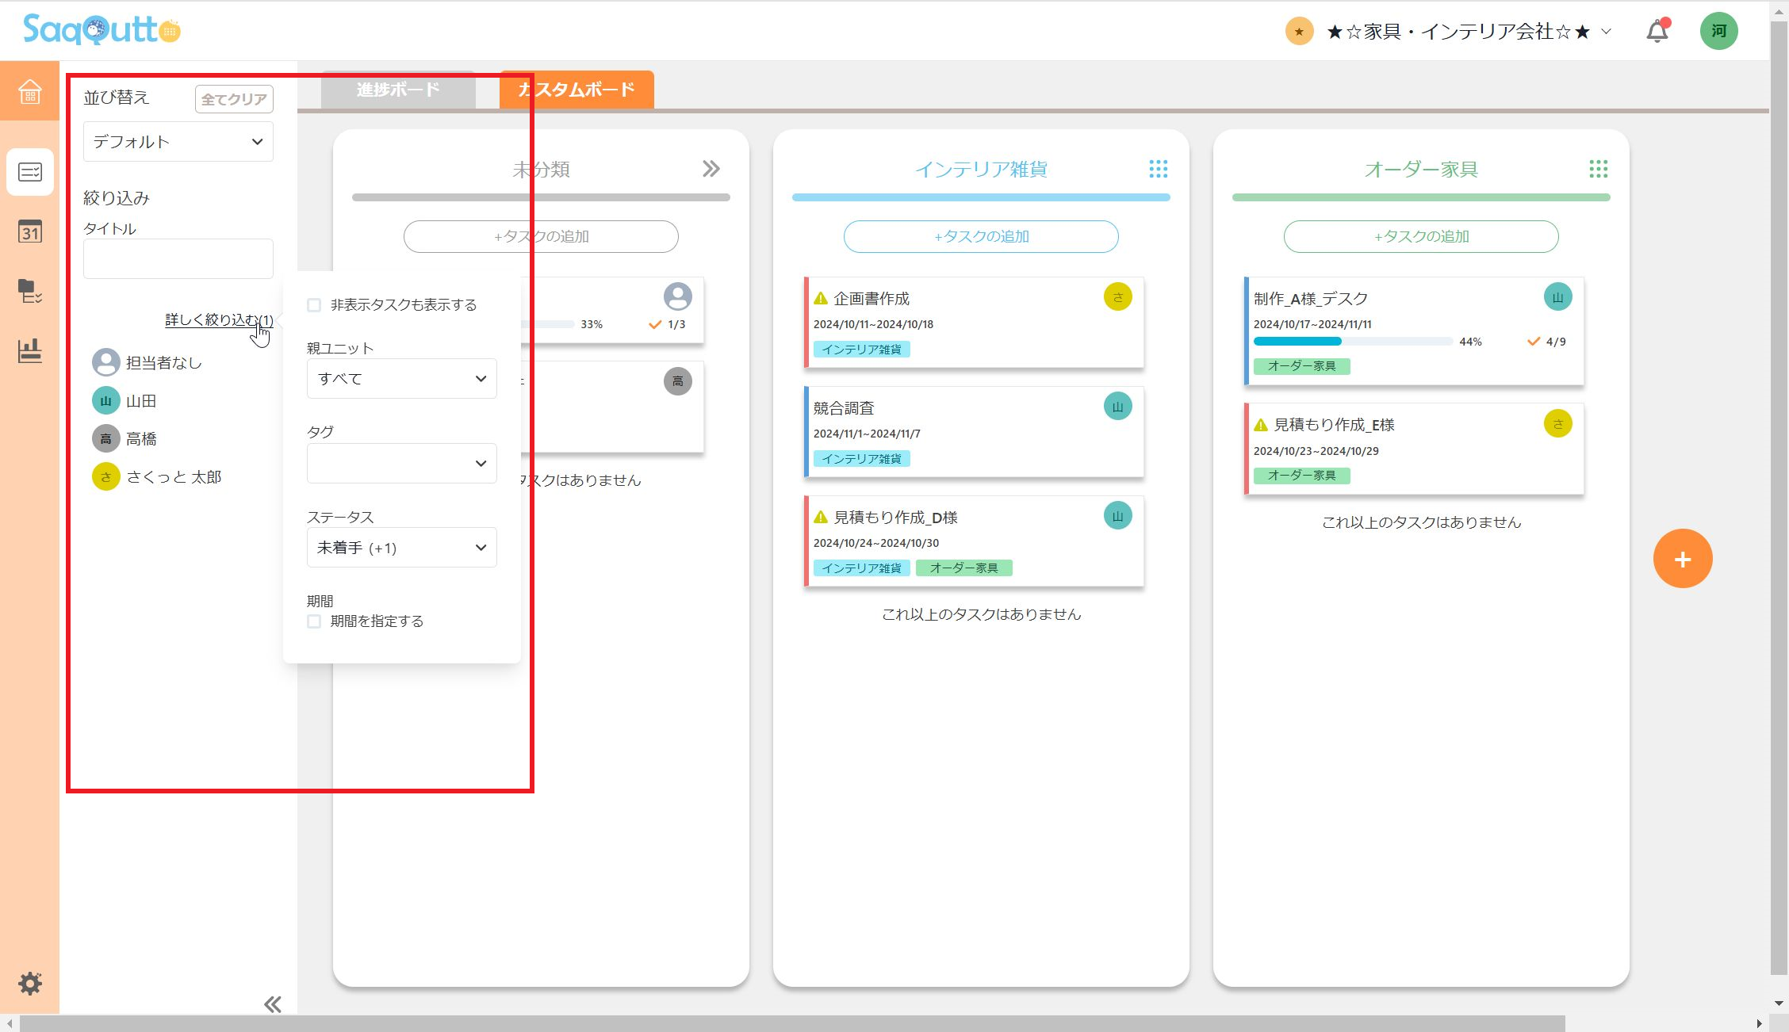Click progress bar on 制作_A様_デスク card
Viewport: 1789px width, 1032px height.
pyautogui.click(x=1352, y=342)
